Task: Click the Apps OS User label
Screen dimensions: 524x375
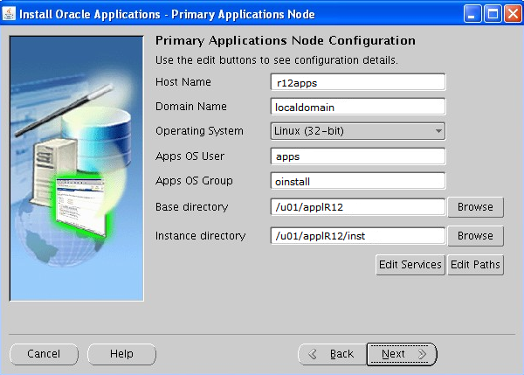Action: pyautogui.click(x=190, y=156)
